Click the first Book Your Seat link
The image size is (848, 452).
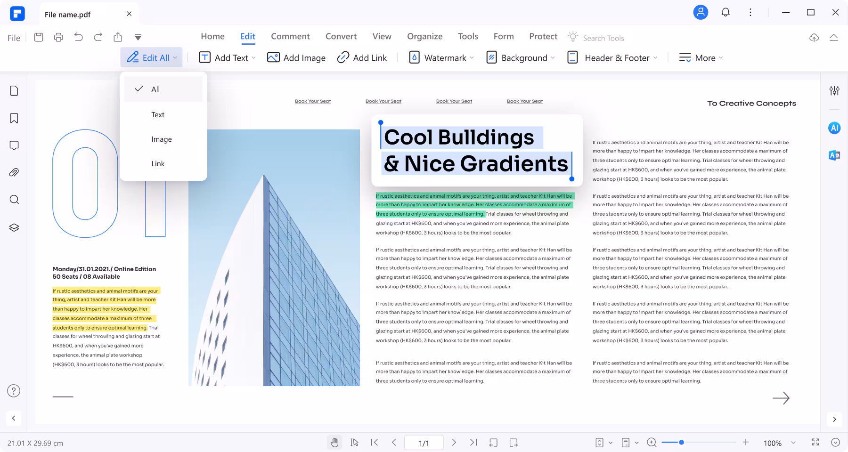pos(313,101)
